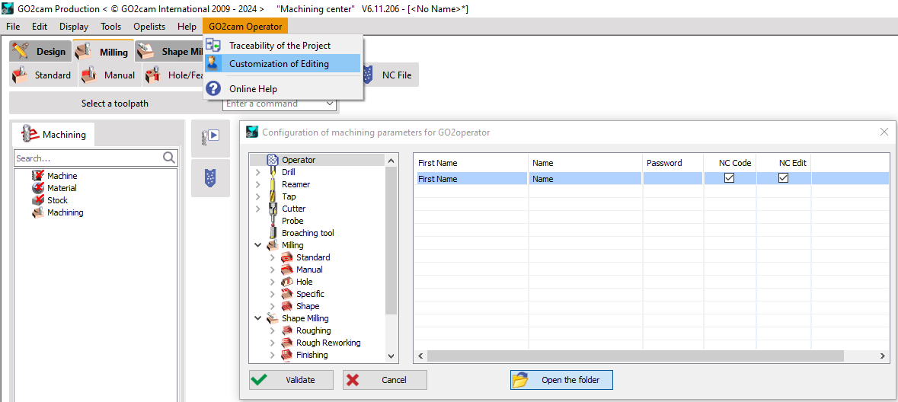Click the horizontal scrollbar in operator table
This screenshot has height=402, width=898.
pos(635,356)
